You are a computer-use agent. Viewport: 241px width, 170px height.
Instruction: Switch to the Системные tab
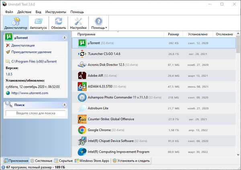pyautogui.click(x=41, y=161)
